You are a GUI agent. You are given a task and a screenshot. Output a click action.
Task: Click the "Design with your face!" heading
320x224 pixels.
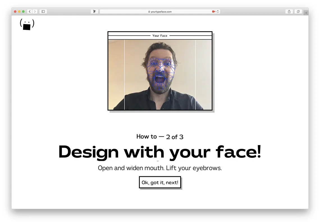point(160,152)
